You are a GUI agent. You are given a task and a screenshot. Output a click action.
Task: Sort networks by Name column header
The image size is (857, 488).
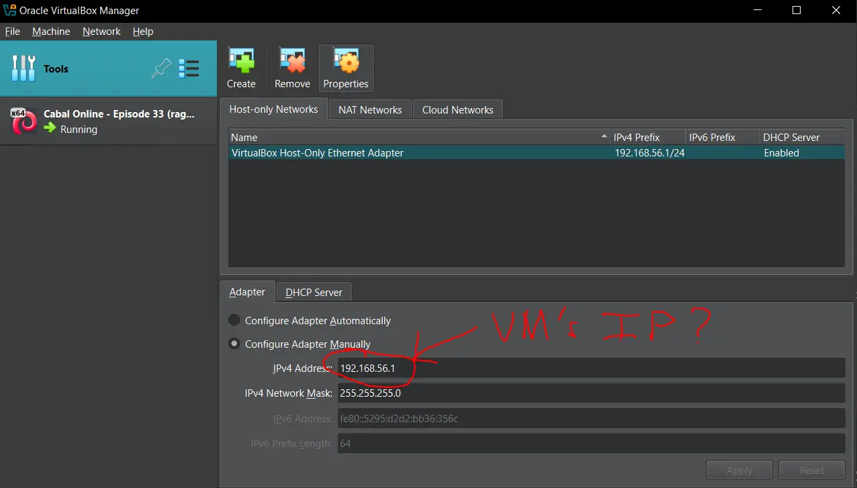(419, 137)
